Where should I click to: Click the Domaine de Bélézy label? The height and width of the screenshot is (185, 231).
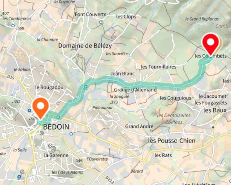85,46
